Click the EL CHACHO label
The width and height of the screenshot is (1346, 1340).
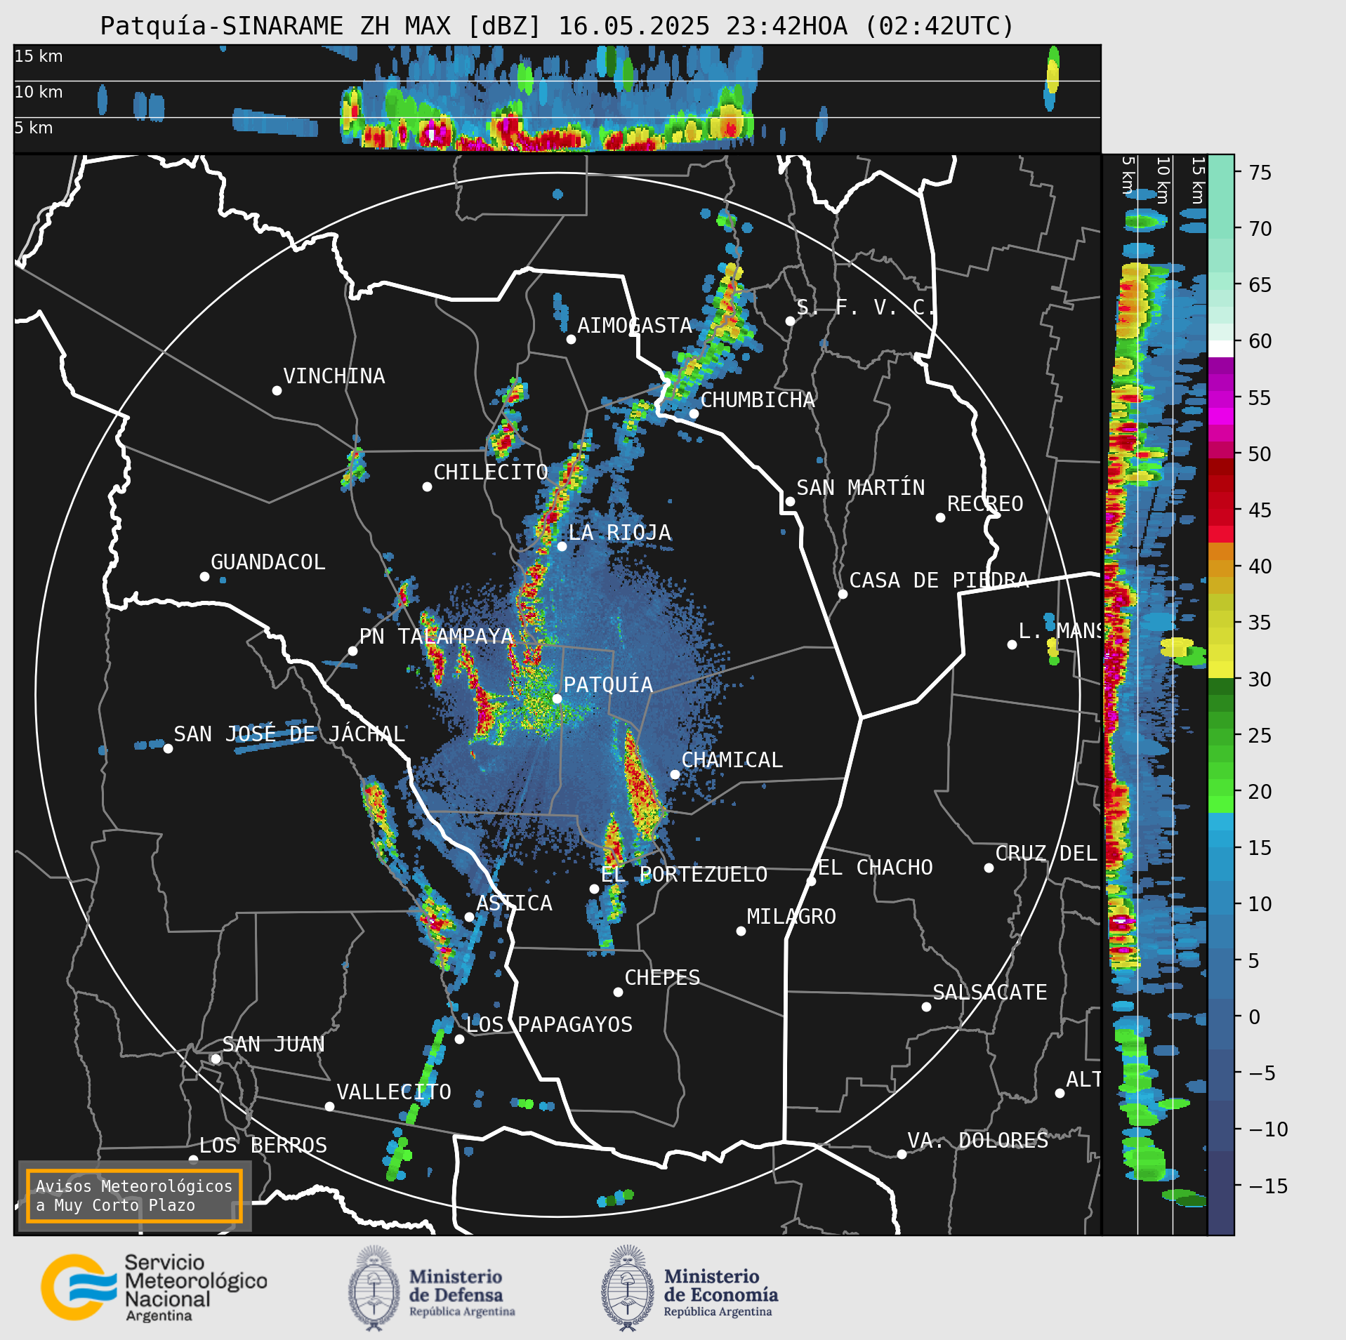[875, 867]
